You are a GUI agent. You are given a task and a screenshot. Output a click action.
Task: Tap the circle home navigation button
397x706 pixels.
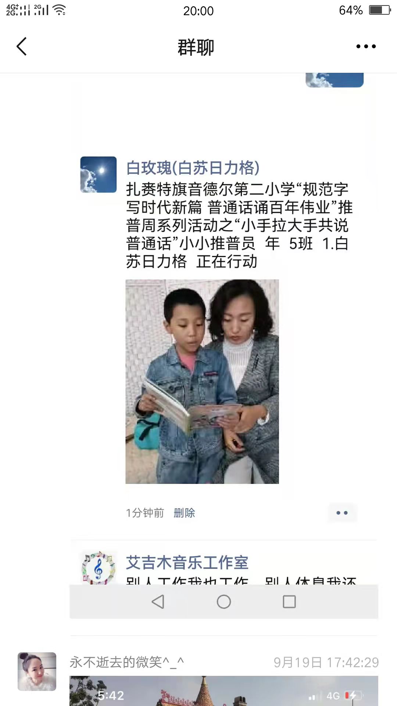coord(223,602)
